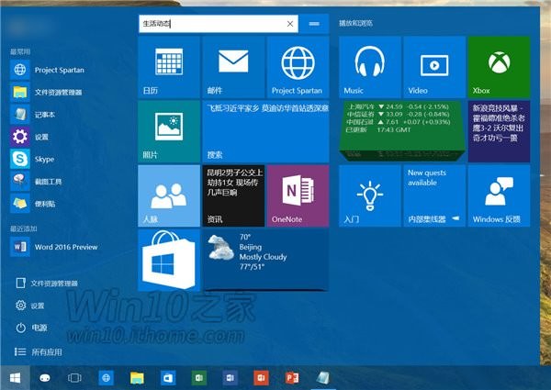Launch the green Xbox tile
The width and height of the screenshot is (551, 390).
tap(499, 67)
